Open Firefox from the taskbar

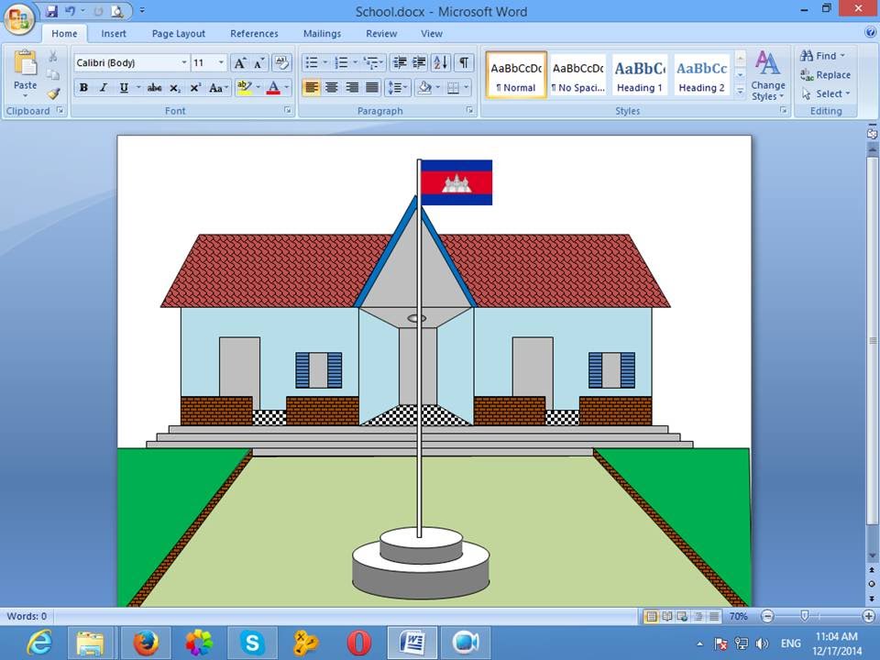(147, 642)
